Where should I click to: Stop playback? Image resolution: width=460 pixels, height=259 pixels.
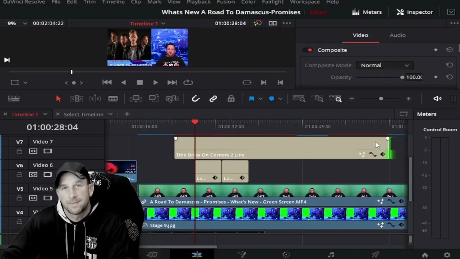tap(140, 82)
